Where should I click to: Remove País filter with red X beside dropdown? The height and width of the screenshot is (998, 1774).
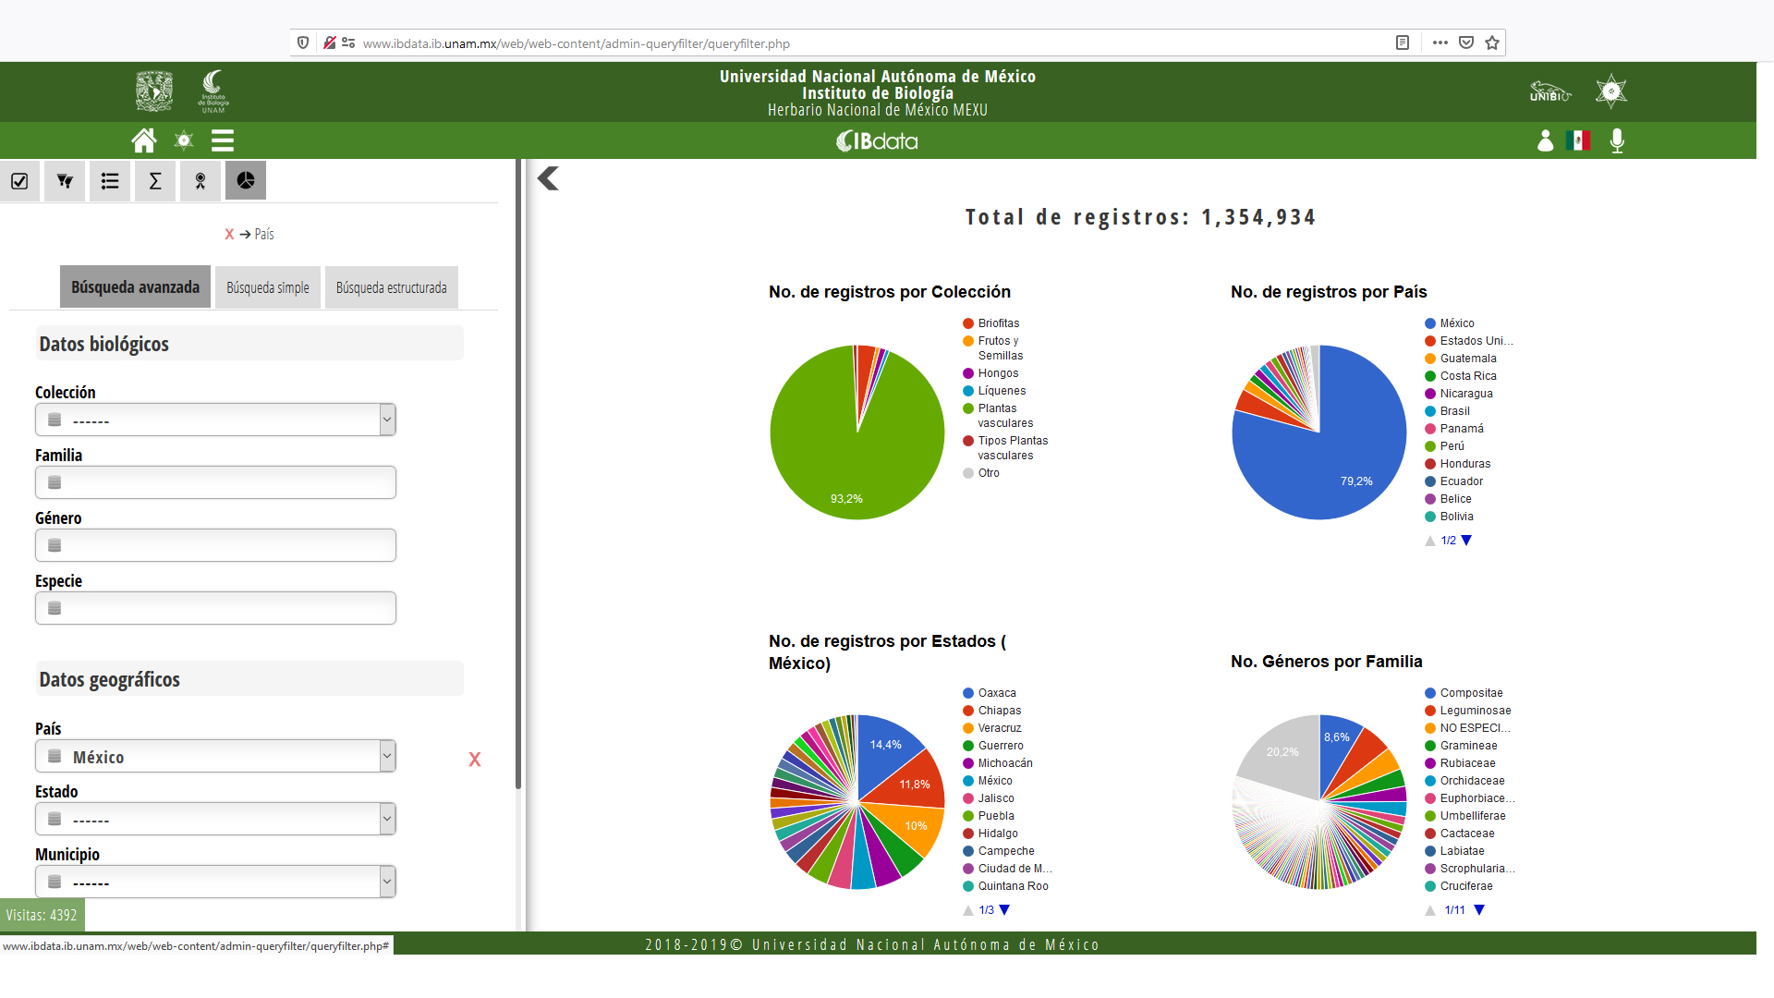tap(475, 760)
